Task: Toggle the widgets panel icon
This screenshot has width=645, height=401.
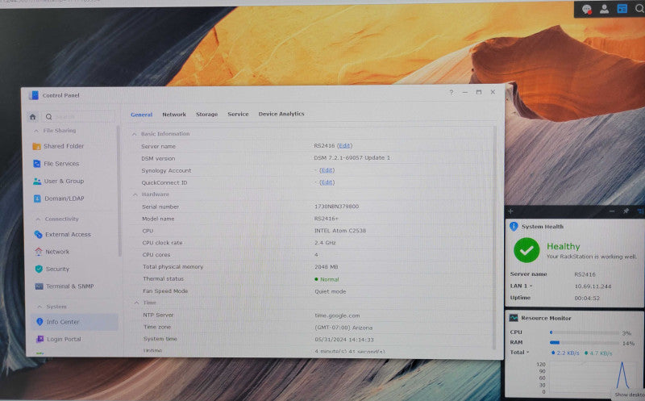Action: pyautogui.click(x=622, y=8)
